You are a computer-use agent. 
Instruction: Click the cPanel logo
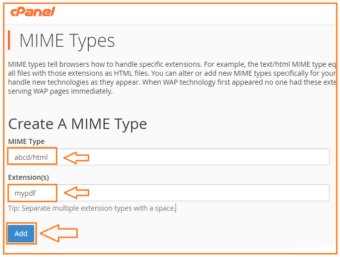coord(32,11)
